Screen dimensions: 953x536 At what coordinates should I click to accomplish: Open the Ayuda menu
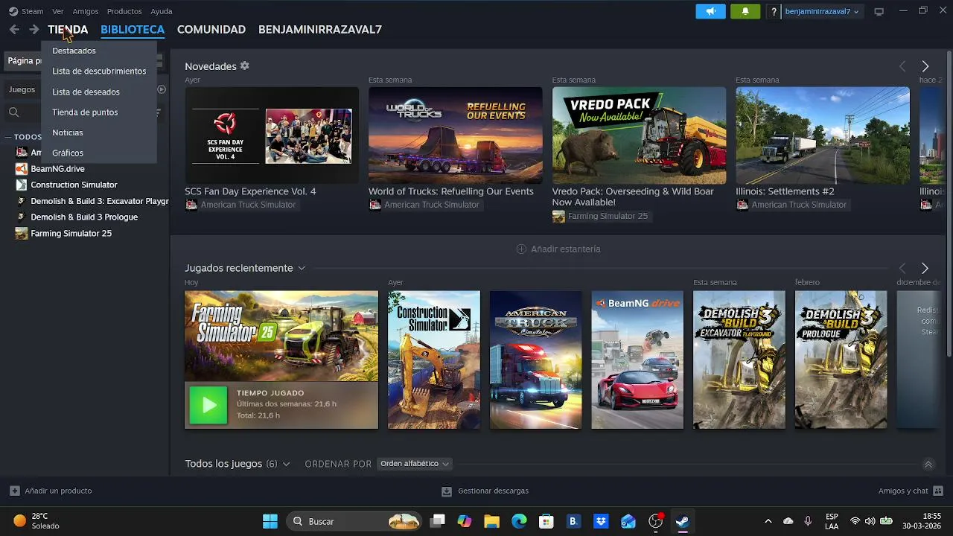point(162,11)
